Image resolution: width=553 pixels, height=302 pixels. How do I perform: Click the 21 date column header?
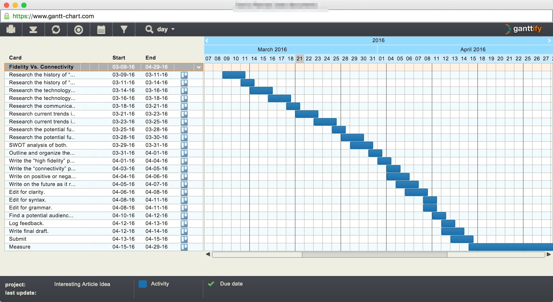[x=299, y=58]
